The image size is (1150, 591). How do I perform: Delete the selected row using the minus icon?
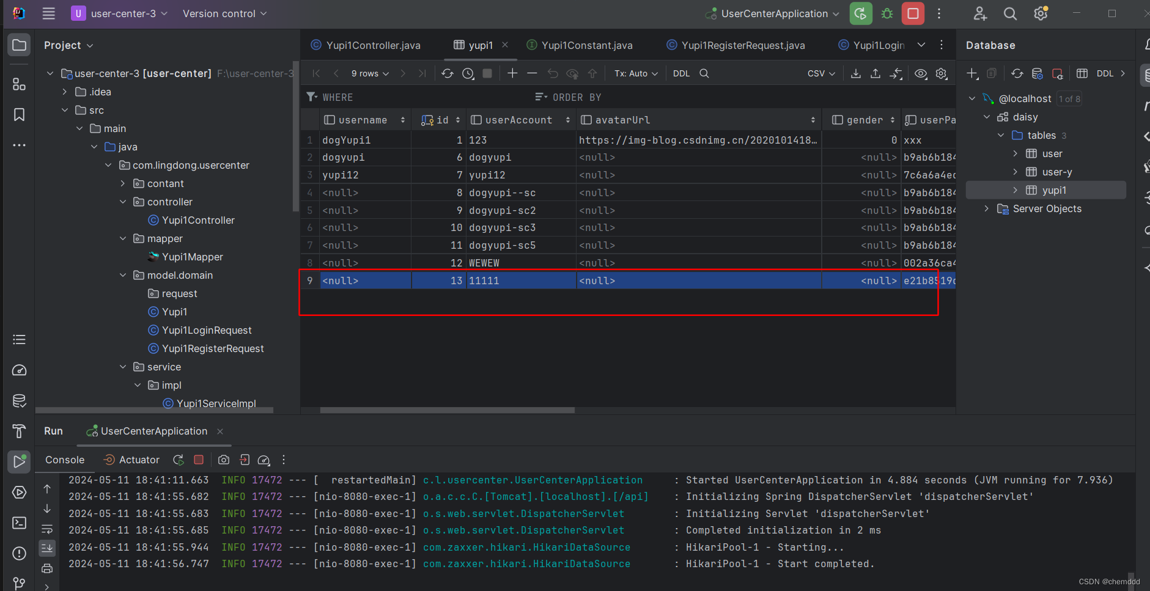(532, 73)
